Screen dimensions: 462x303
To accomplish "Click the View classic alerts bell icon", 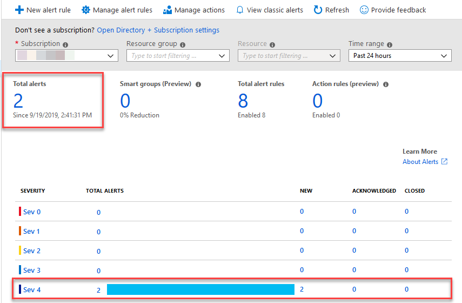I will pos(240,10).
